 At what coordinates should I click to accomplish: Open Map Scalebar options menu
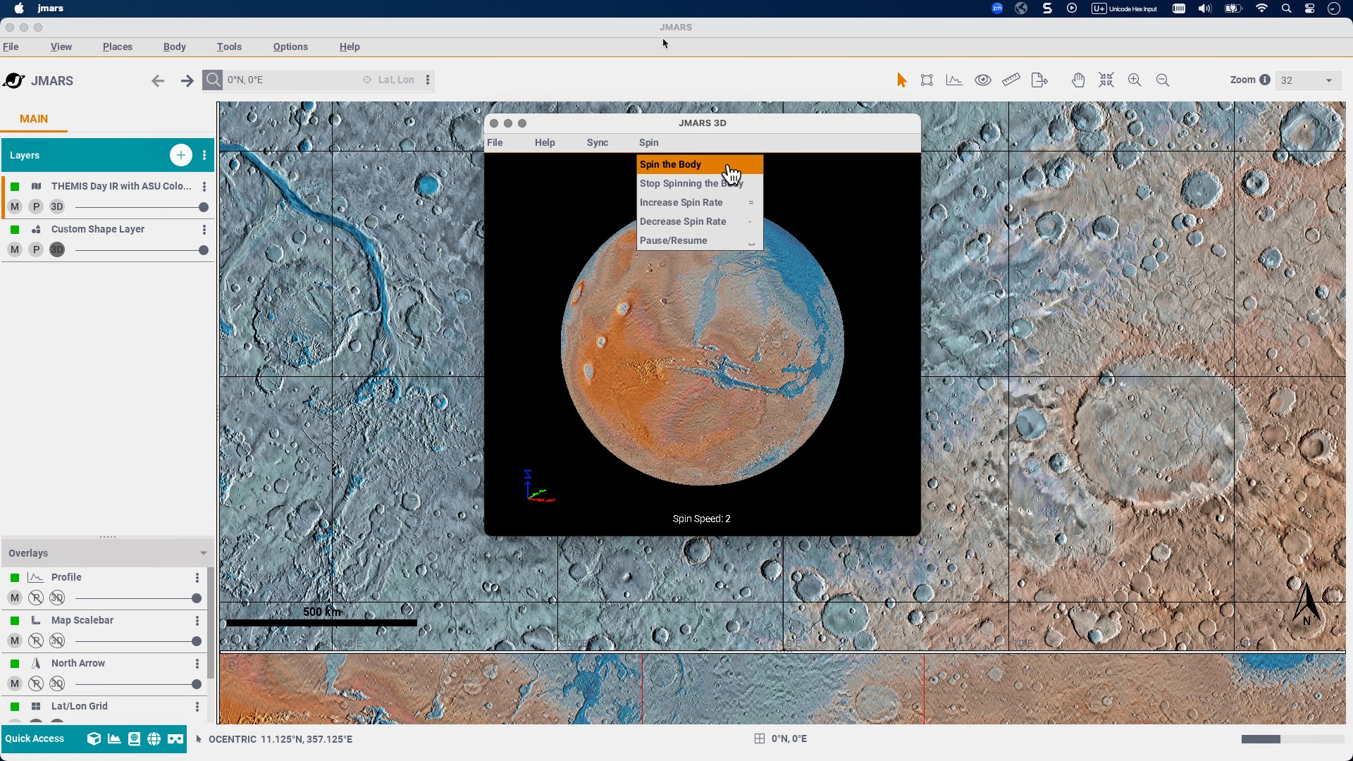click(197, 621)
